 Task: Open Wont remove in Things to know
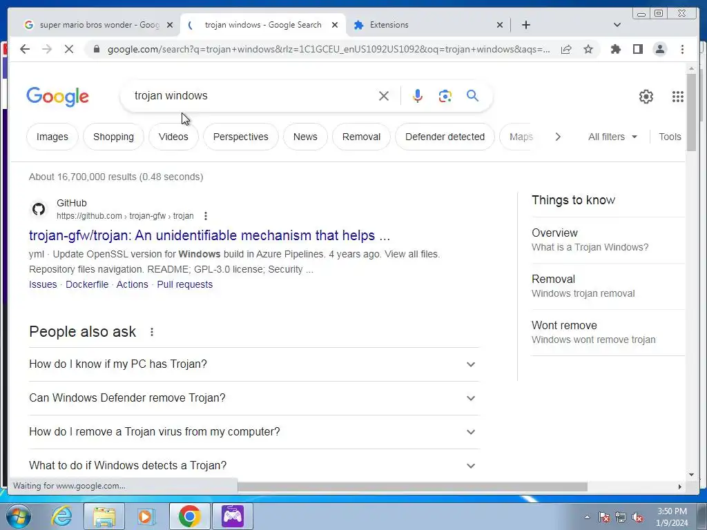pyautogui.click(x=608, y=332)
